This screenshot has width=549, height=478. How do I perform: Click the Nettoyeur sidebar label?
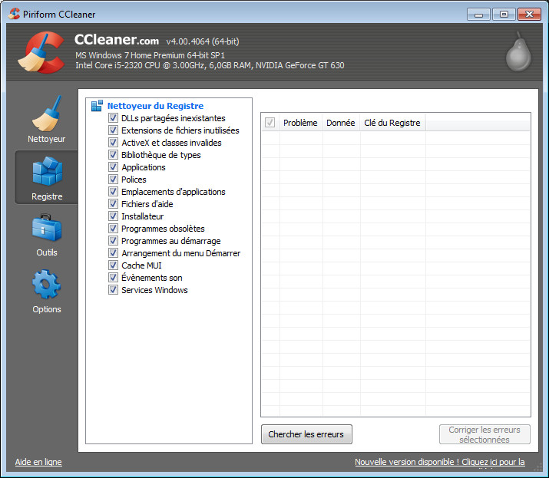point(47,139)
